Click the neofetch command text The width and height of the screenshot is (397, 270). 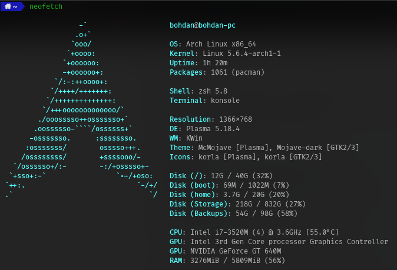point(46,6)
